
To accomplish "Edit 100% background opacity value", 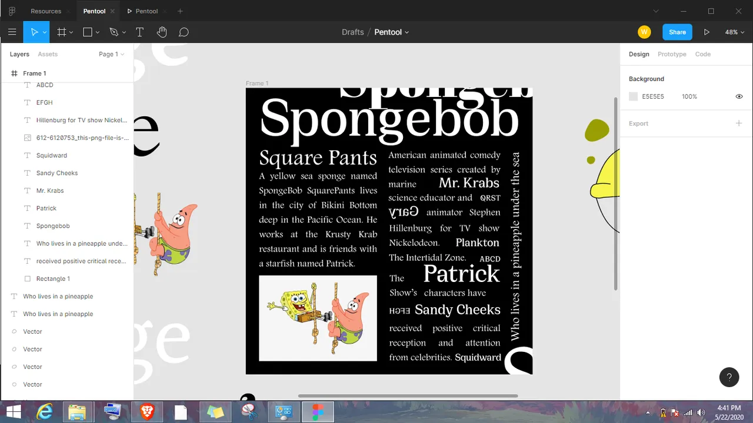I will [689, 96].
